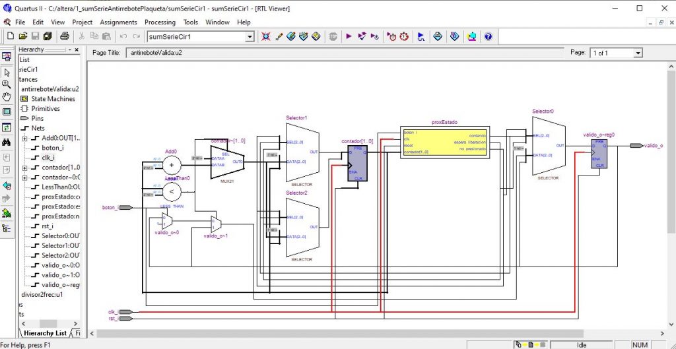Close the Hierarchy panel

(x=77, y=49)
